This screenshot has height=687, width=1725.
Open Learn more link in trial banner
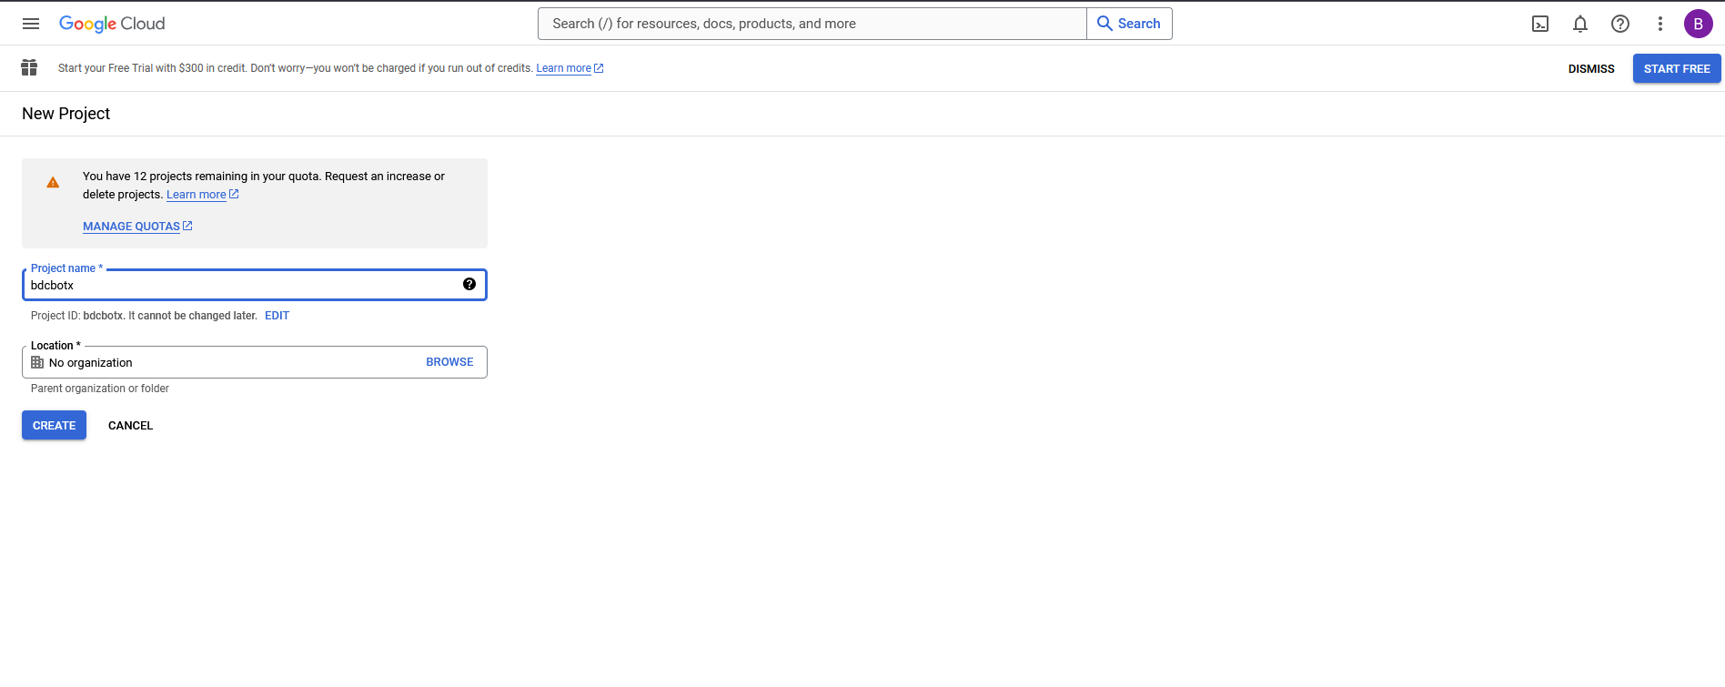tap(564, 68)
